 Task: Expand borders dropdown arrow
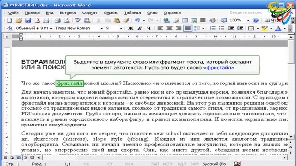point(258,28)
